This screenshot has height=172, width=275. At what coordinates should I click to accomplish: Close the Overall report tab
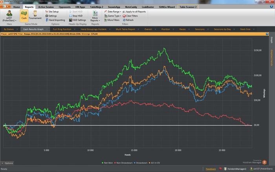[156, 29]
